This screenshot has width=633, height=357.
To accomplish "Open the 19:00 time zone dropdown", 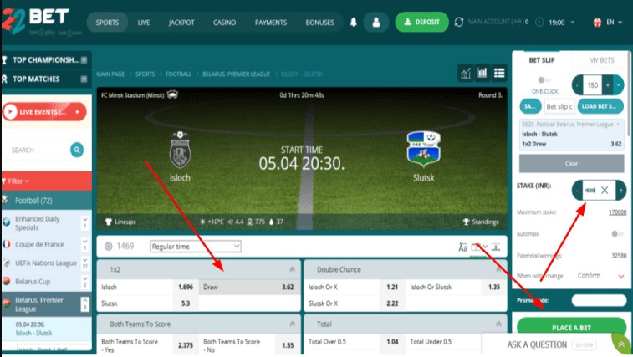I will click(x=561, y=23).
